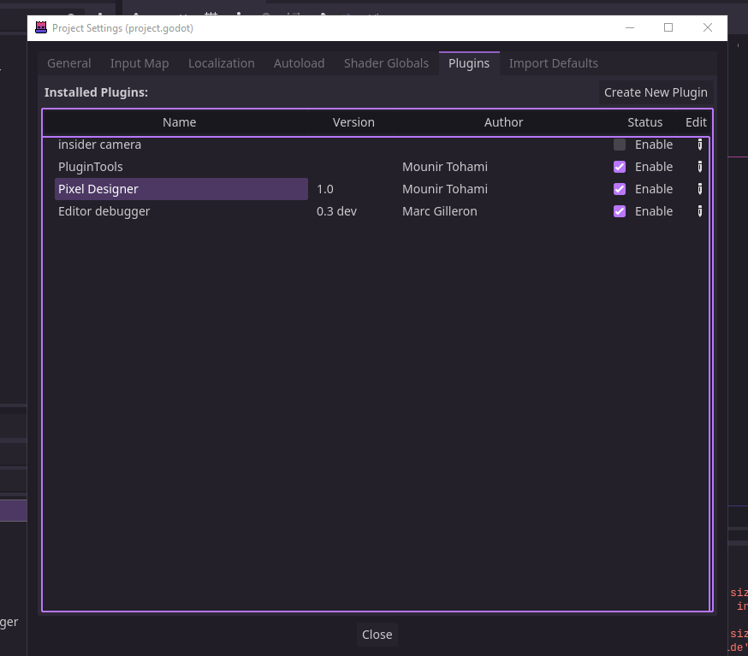Image resolution: width=748 pixels, height=656 pixels.
Task: Edit the PluginTools plugin script
Action: (699, 166)
